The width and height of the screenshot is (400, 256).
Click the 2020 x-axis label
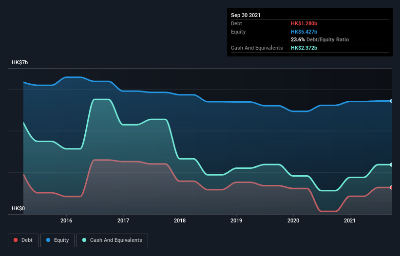point(293,220)
